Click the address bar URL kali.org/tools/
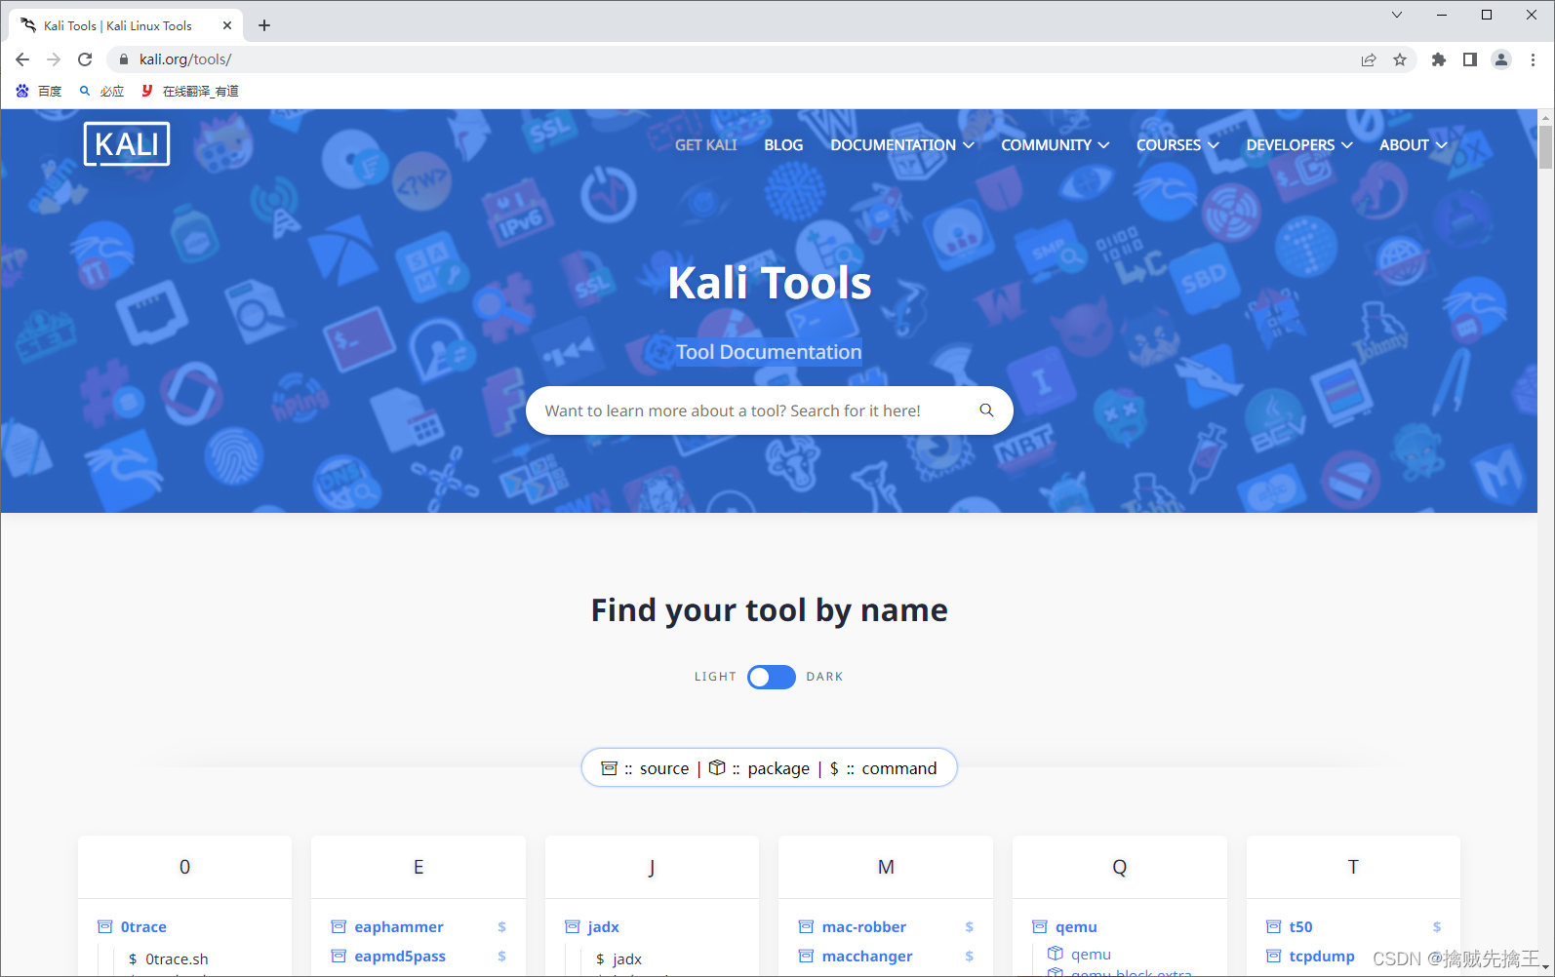Image resolution: width=1555 pixels, height=977 pixels. click(185, 59)
